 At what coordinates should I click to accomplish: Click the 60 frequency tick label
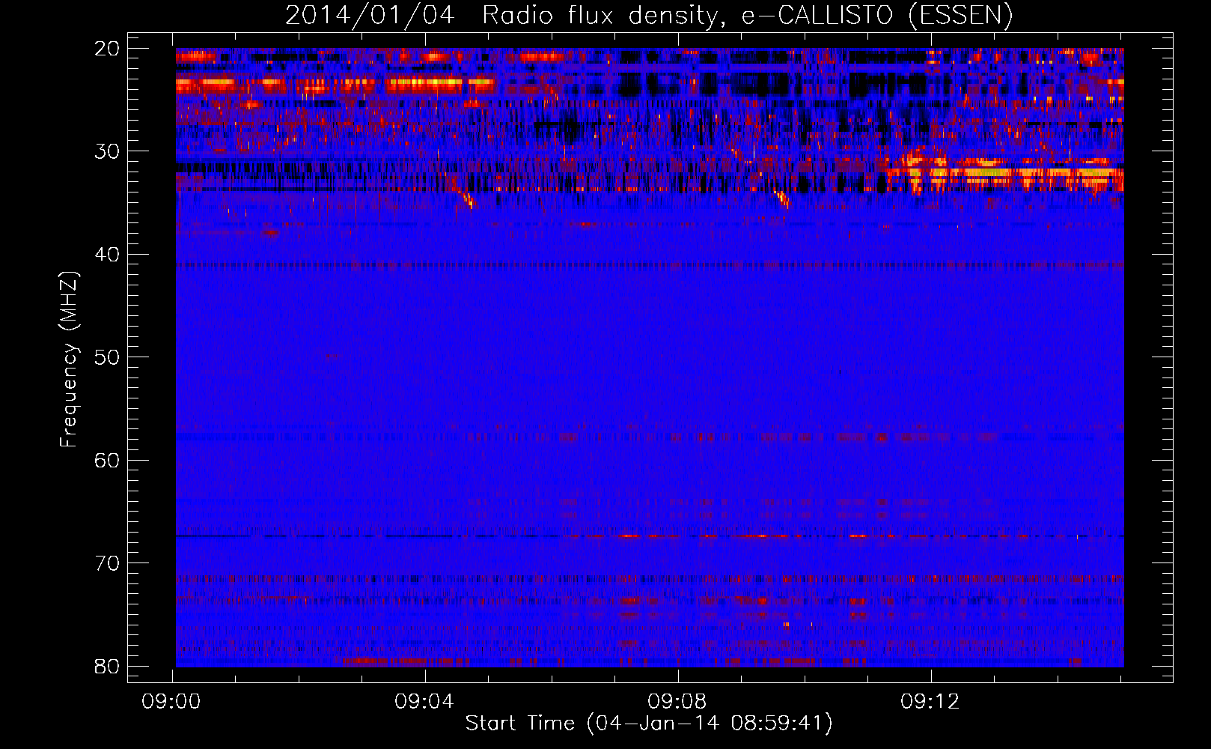[x=107, y=460]
